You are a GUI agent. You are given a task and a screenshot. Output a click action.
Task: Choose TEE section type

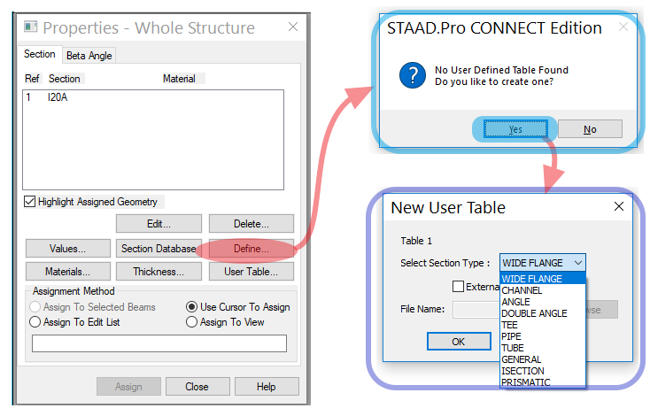tap(543, 325)
